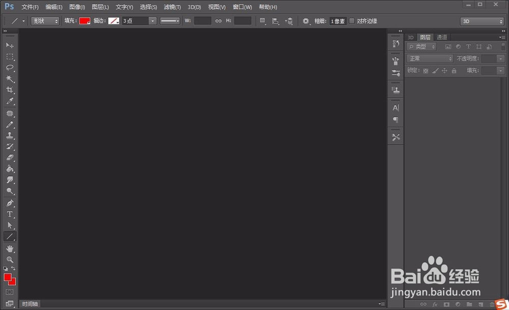Toggle lock all
This screenshot has height=310, width=509.
click(454, 70)
